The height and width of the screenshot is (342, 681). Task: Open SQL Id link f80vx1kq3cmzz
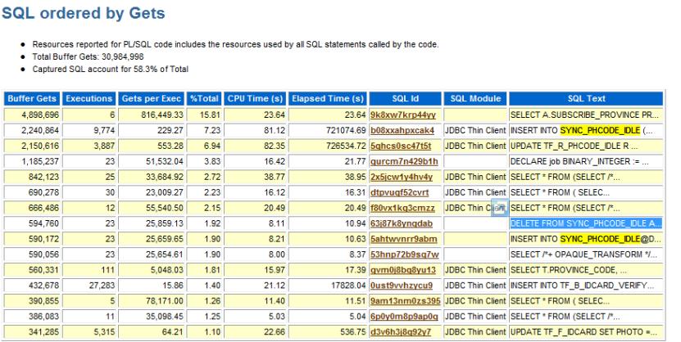(x=402, y=208)
